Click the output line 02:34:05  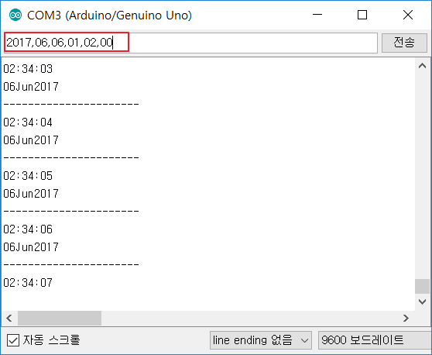28,176
